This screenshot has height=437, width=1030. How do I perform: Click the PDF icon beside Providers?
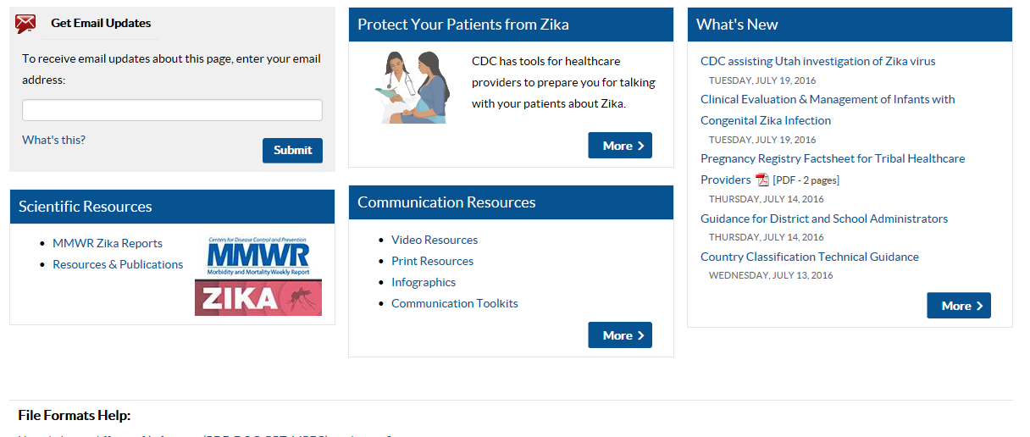point(762,180)
